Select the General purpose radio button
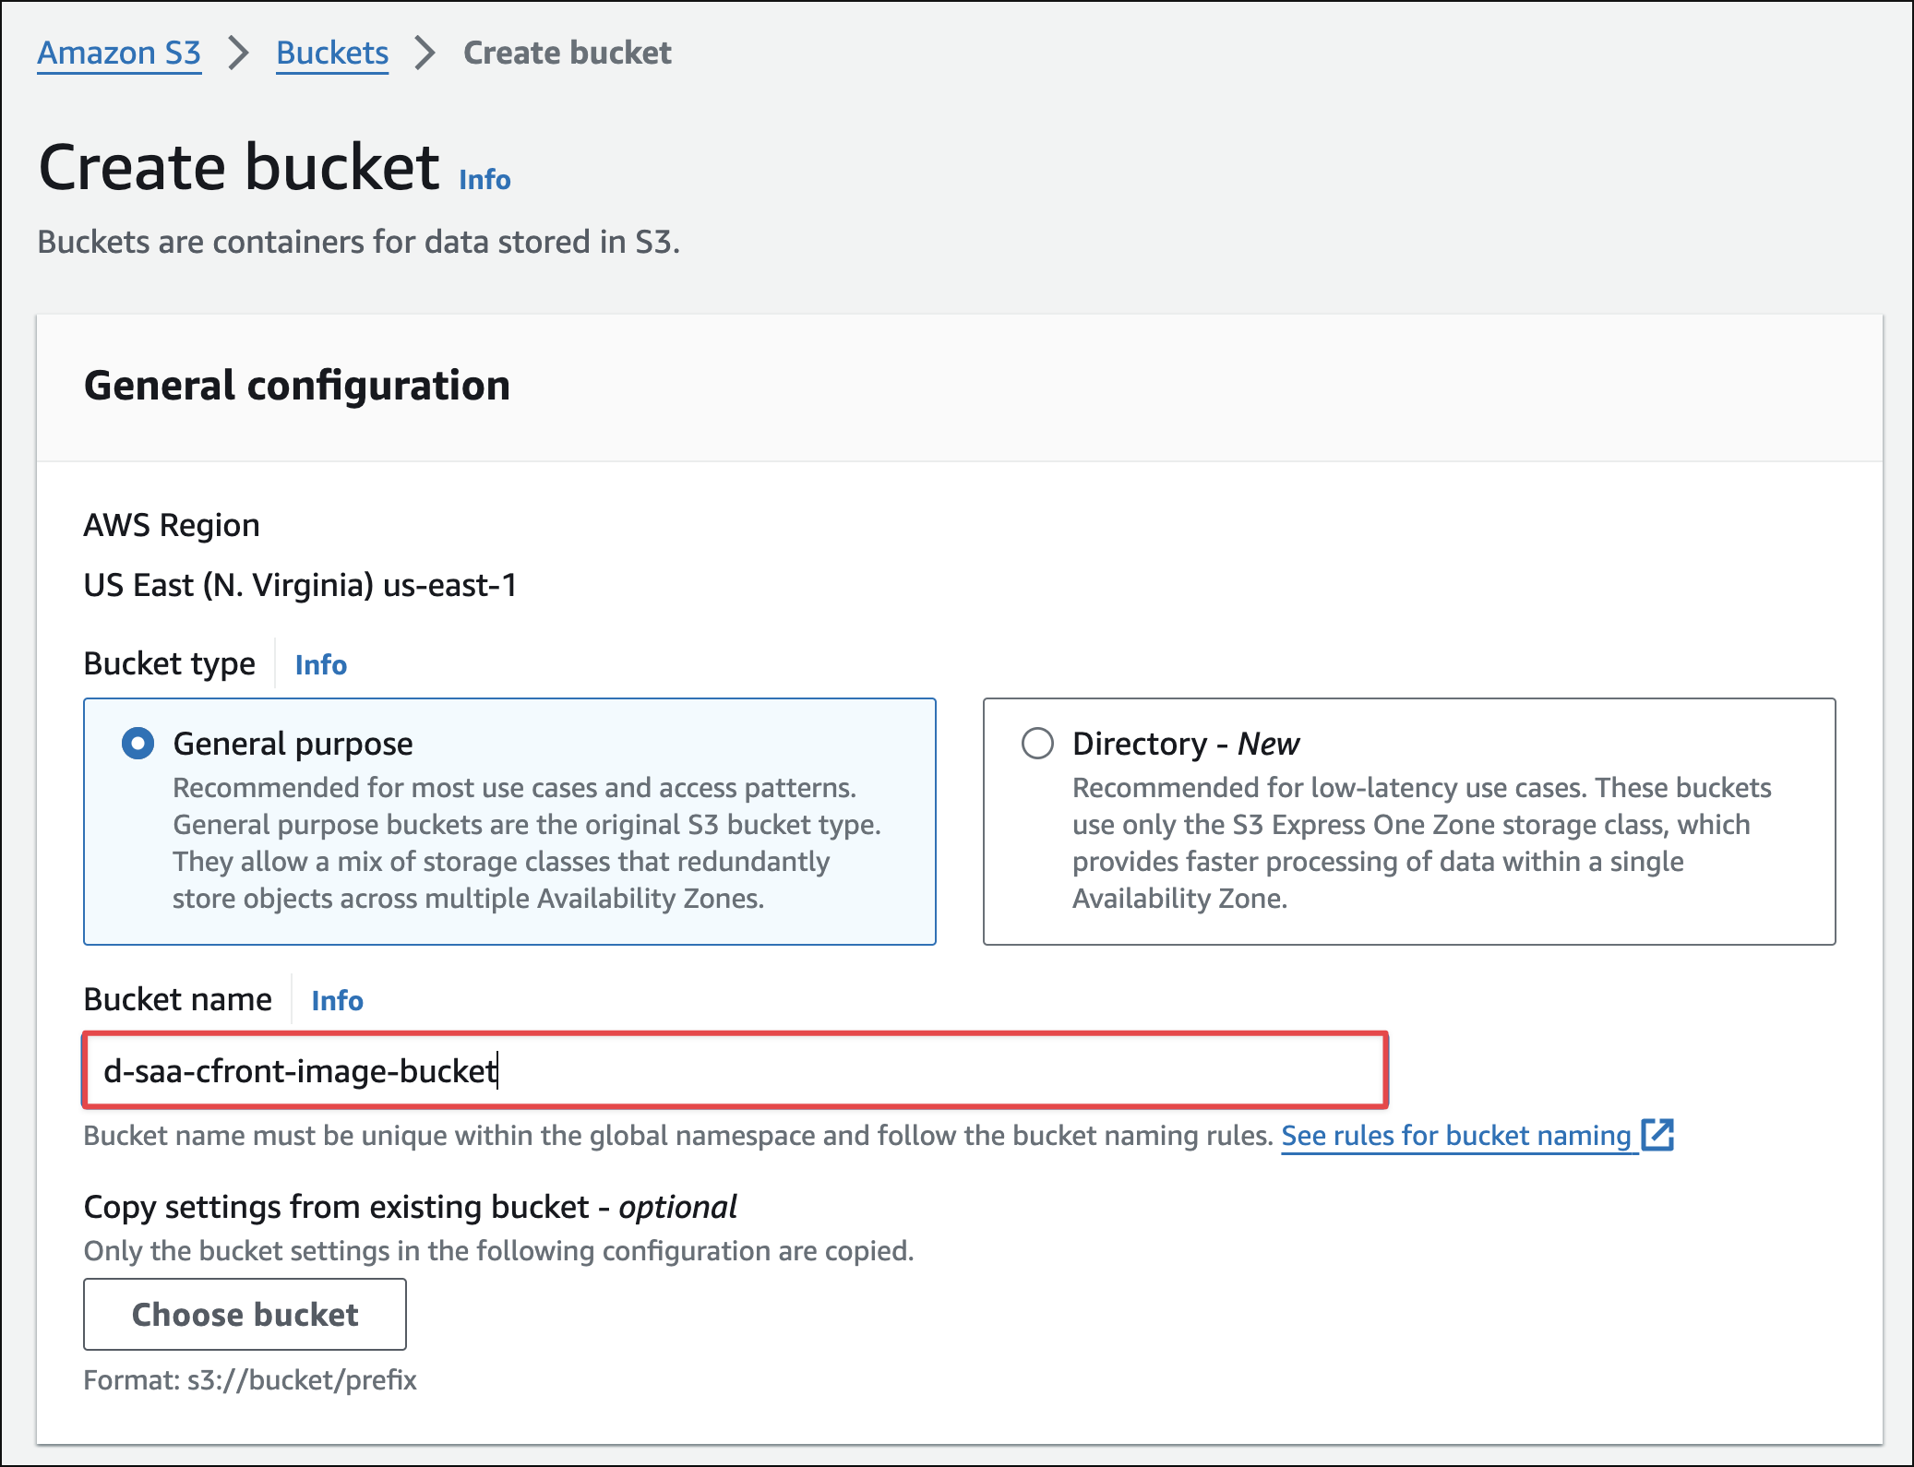The width and height of the screenshot is (1914, 1467). coord(138,744)
